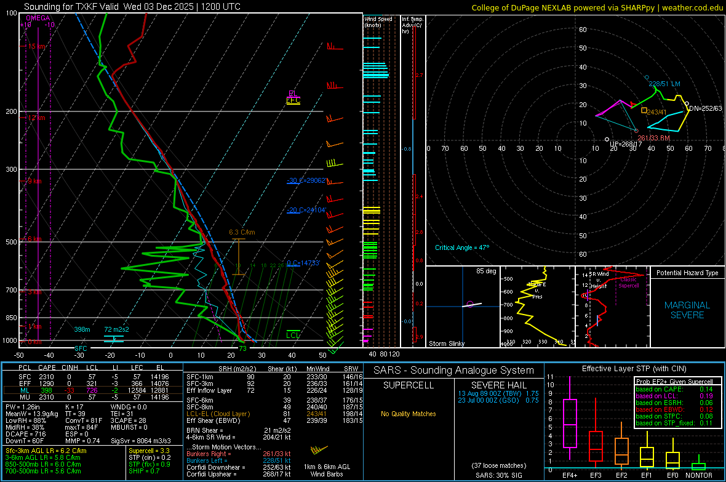The height and width of the screenshot is (482, 726).
Task: Click the magenta EF4+ box plot
Action: point(570,423)
